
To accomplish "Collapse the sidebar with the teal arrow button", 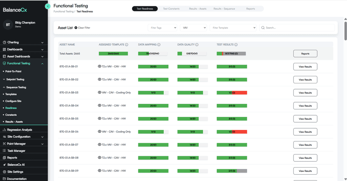I will click(48, 6).
